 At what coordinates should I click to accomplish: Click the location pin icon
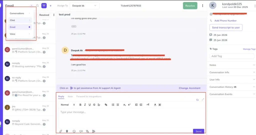(x=67, y=131)
